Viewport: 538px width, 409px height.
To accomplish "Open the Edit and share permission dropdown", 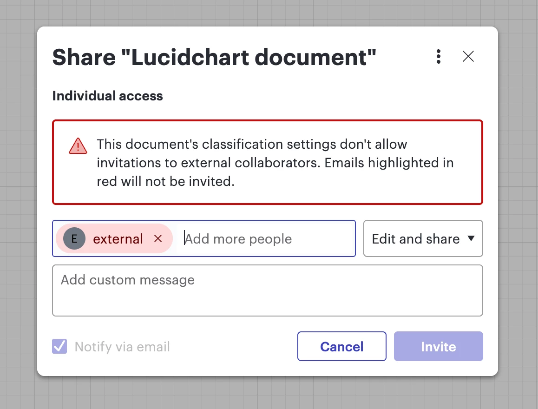I will click(423, 238).
